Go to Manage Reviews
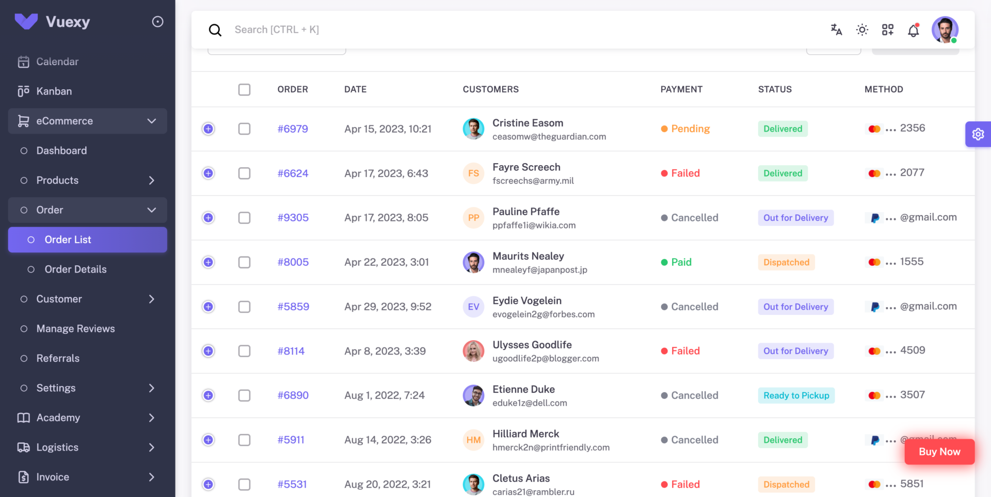 pos(88,329)
